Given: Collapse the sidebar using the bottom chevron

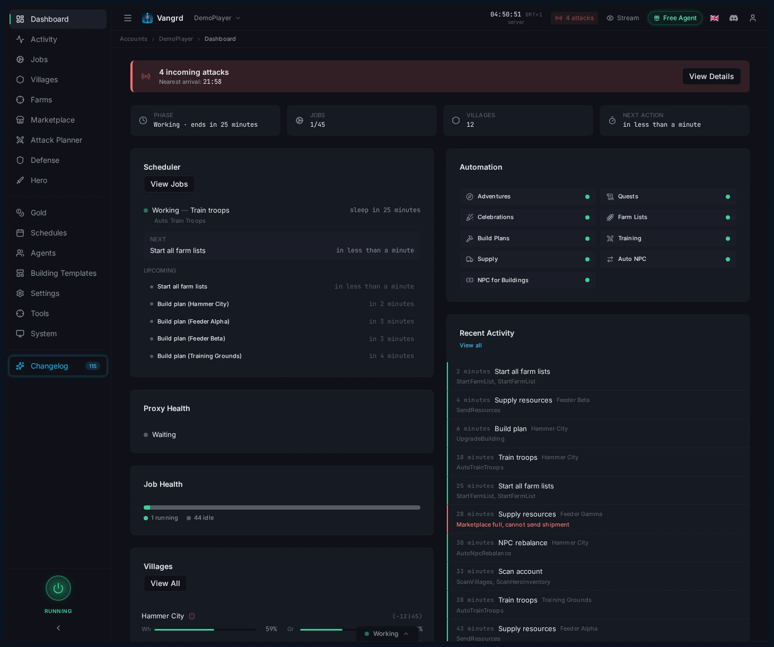Looking at the screenshot, I should coord(58,627).
